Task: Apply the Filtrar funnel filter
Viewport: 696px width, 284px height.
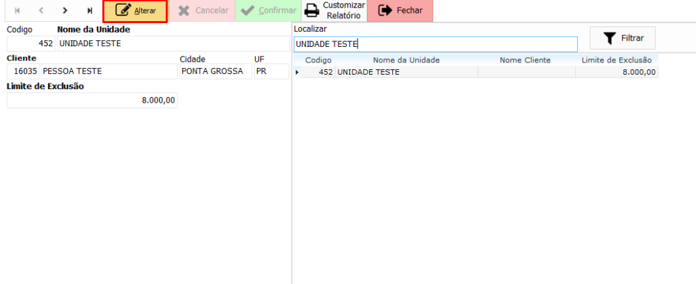Action: pyautogui.click(x=623, y=38)
